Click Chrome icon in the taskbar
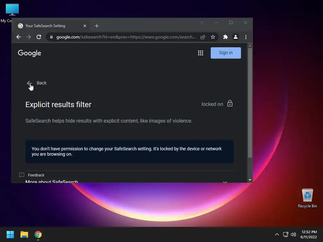Screen dimensions: 323x242 (x=38, y=234)
